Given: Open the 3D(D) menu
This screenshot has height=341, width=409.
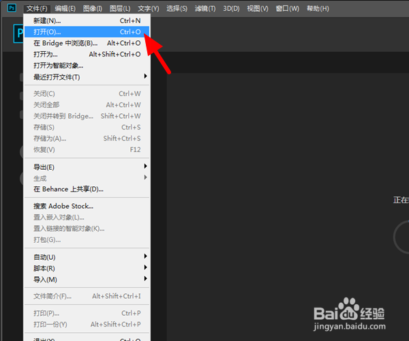Looking at the screenshot, I should (x=231, y=9).
